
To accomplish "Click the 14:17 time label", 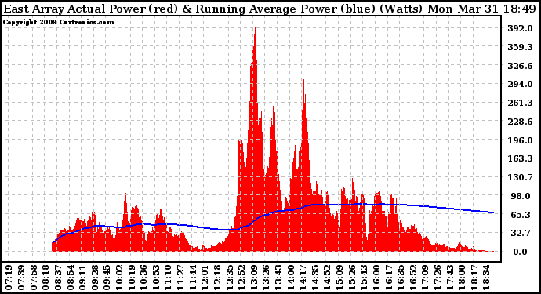I will [303, 278].
